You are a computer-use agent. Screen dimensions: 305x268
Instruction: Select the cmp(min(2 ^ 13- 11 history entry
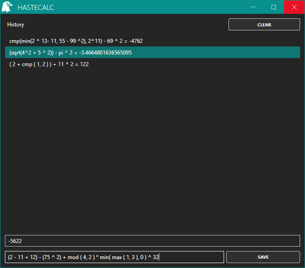[x=152, y=41]
